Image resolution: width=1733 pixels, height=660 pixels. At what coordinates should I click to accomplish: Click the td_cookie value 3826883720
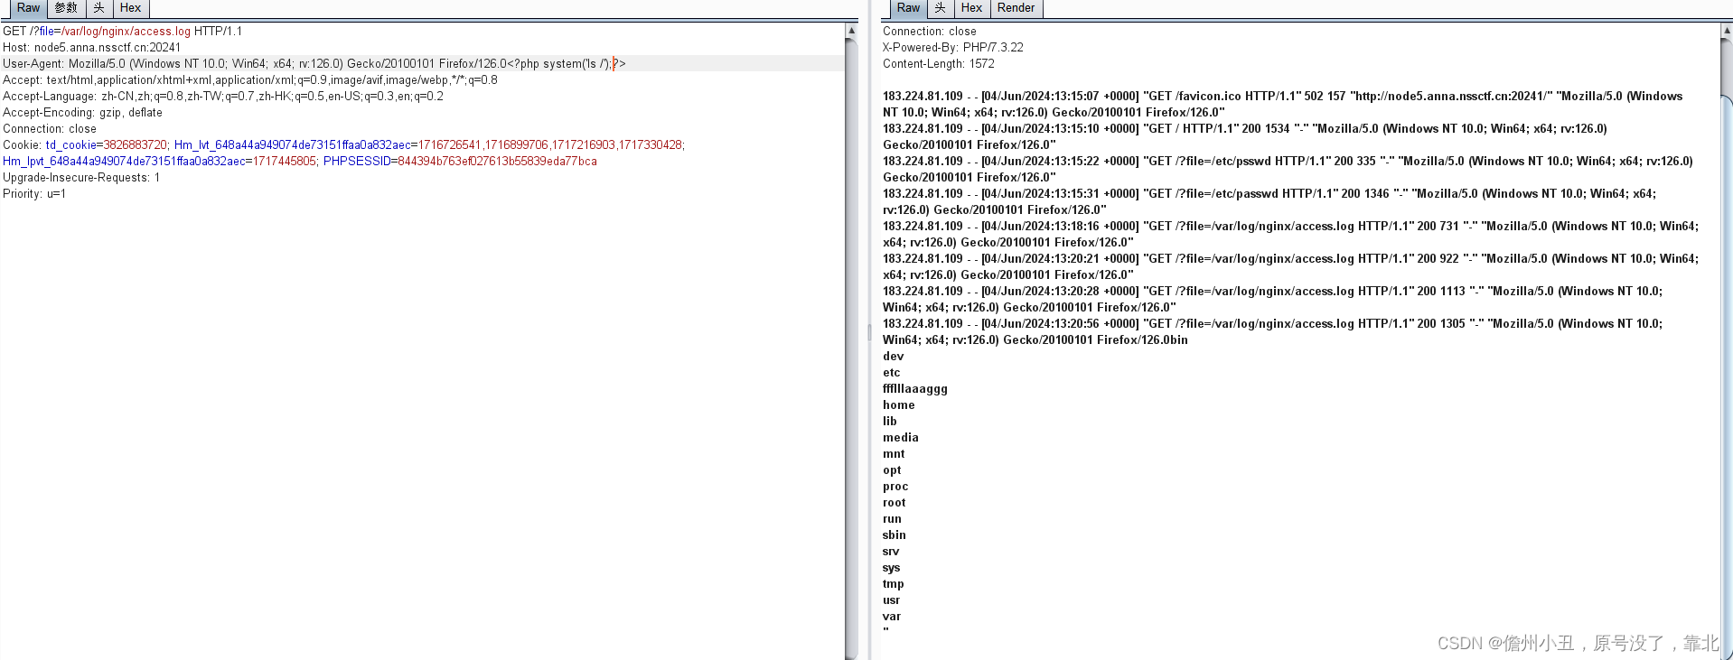[135, 144]
